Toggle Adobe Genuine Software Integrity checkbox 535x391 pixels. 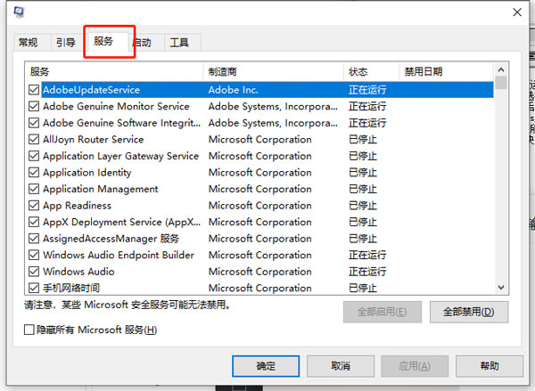(34, 123)
